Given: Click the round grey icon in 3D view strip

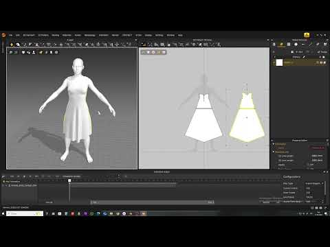Looking at the screenshot, I should (x=56, y=52).
